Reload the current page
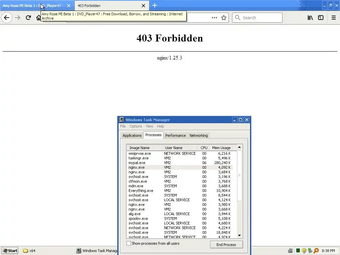This screenshot has width=340, height=255. 28,18
